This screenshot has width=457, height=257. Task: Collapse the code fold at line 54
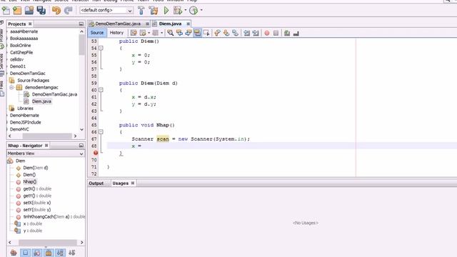pos(101,48)
